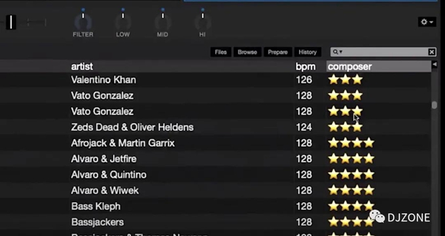
Task: Click the fader handle left of FILTER knob
Action: point(11,22)
